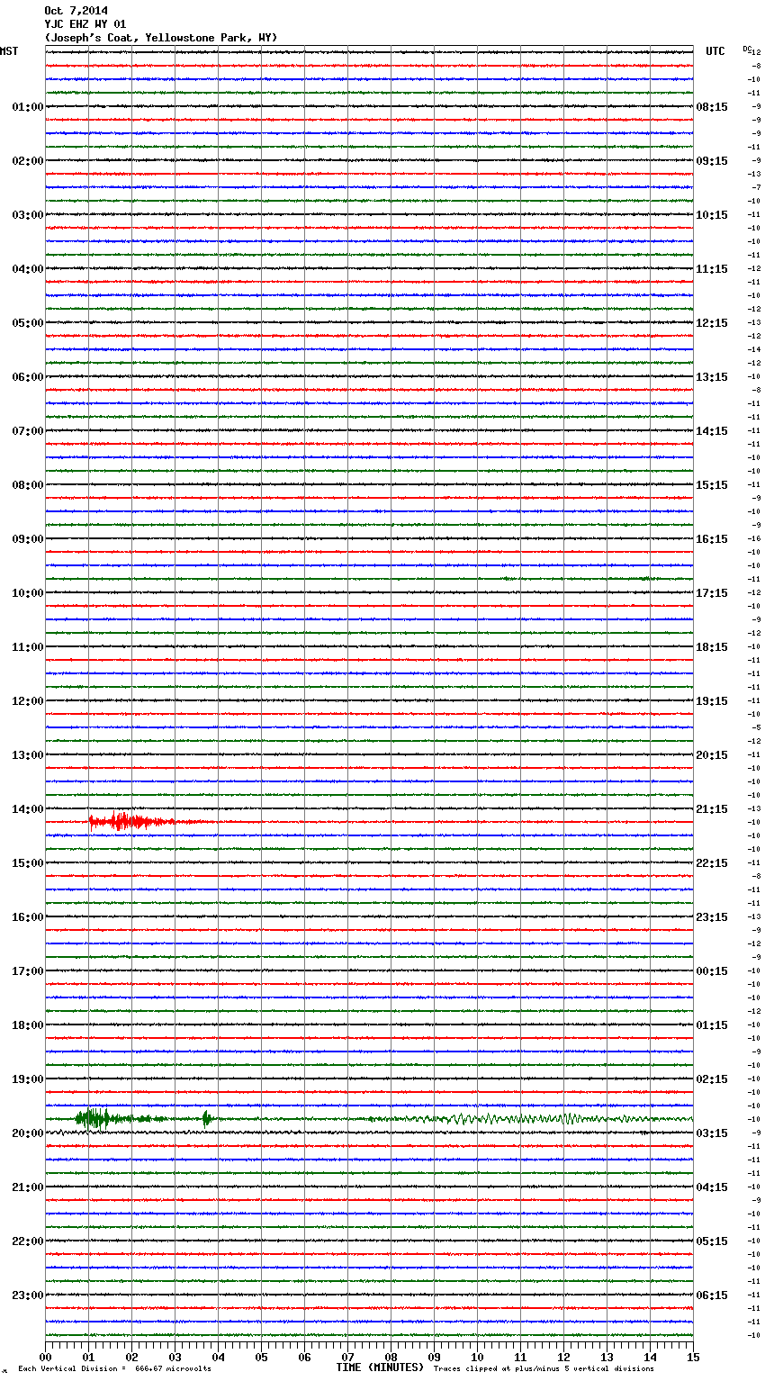
Task: Click minute 05 on the bottom axis
Action: pyautogui.click(x=262, y=1357)
